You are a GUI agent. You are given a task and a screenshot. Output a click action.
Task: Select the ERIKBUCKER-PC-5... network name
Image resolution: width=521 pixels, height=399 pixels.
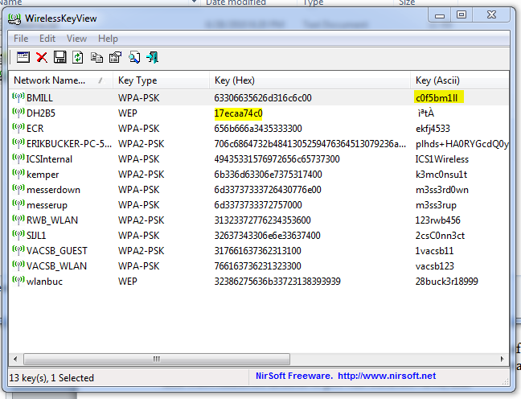pos(69,144)
